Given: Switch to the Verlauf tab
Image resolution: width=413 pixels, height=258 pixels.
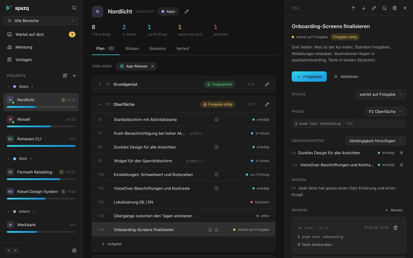Looking at the screenshot, I should click(x=182, y=49).
